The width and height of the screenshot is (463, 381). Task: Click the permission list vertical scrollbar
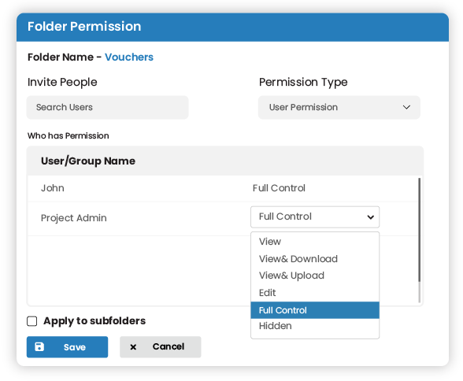[419, 230]
